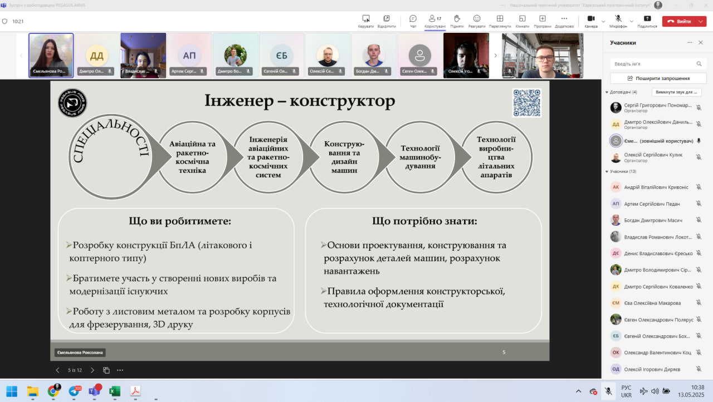Select Євген Олександрович Полярус in the list
The height and width of the screenshot is (402, 713).
pos(658,320)
